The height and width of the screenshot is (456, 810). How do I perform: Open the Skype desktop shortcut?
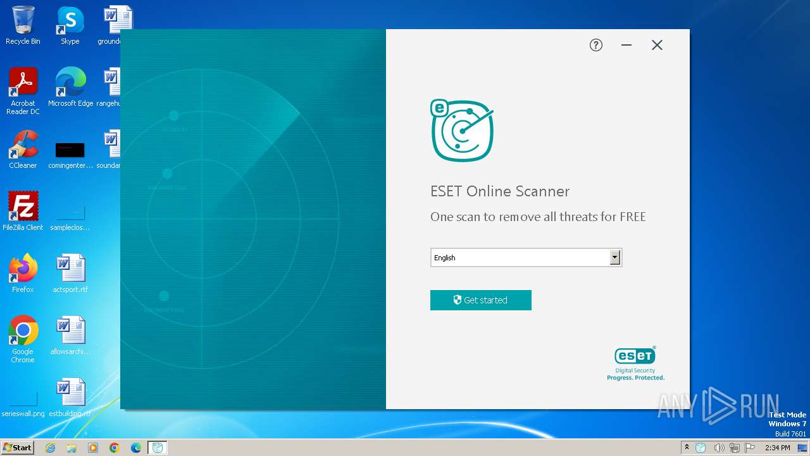(70, 25)
